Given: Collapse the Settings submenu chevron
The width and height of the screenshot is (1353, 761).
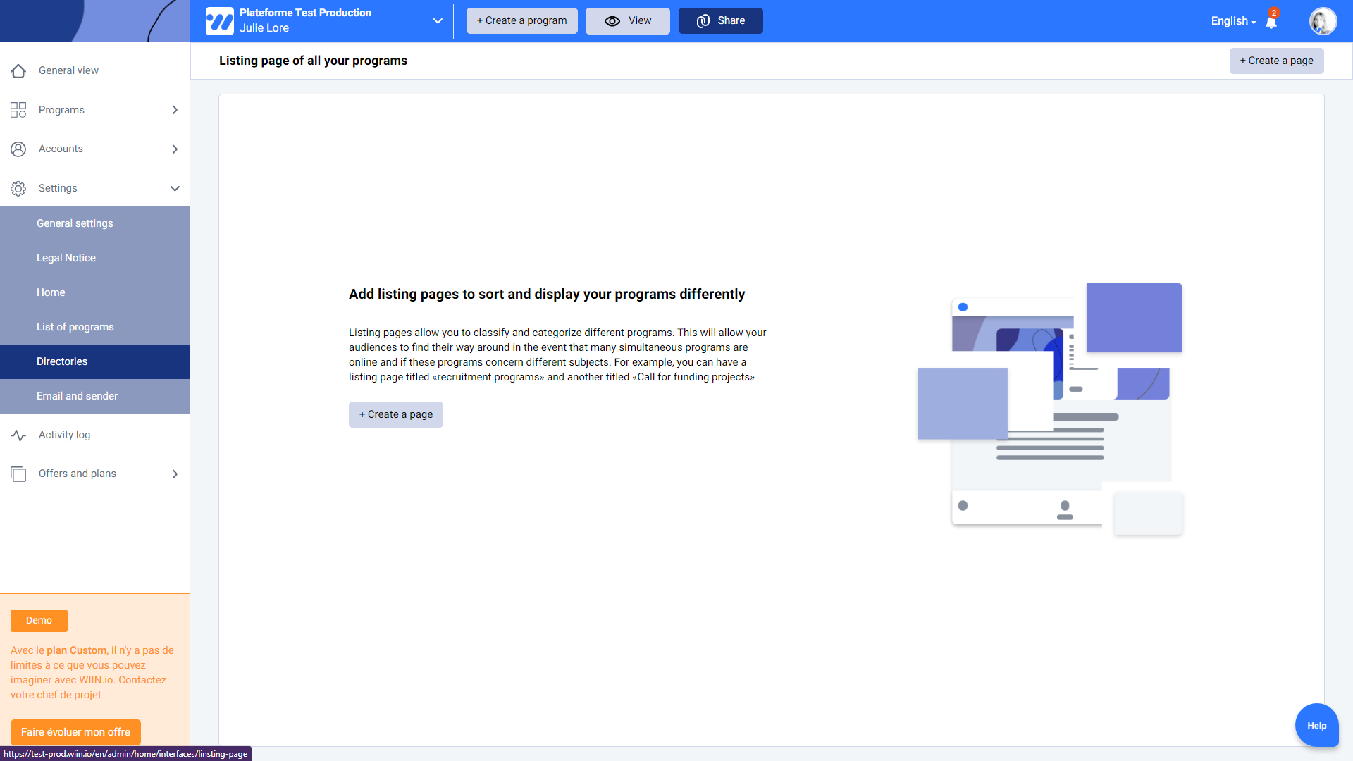Looking at the screenshot, I should (x=175, y=189).
